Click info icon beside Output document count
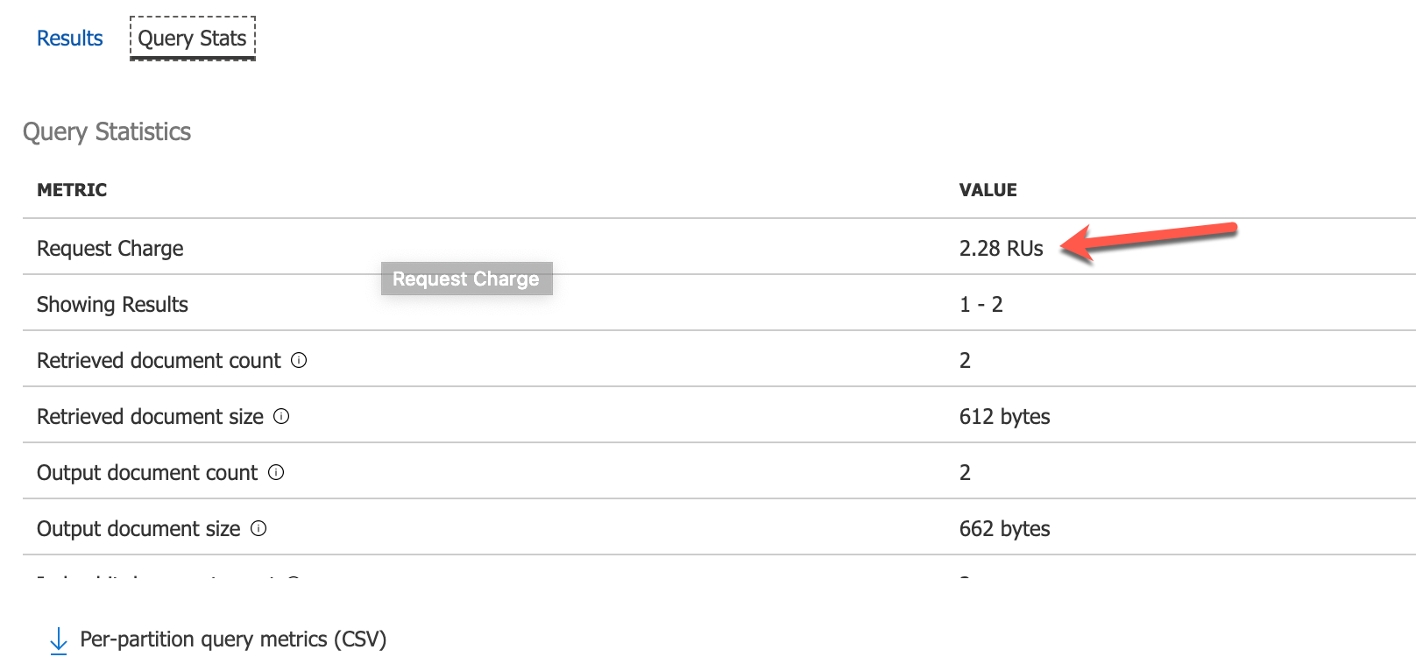The image size is (1416, 671). coord(276,472)
